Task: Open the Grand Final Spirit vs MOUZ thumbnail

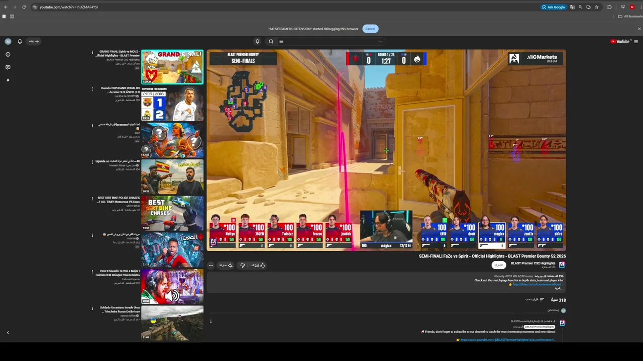Action: point(172,67)
